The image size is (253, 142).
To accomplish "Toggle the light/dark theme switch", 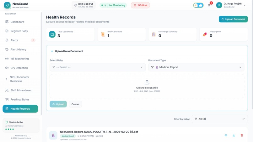I will pyautogui.click(x=198, y=5).
